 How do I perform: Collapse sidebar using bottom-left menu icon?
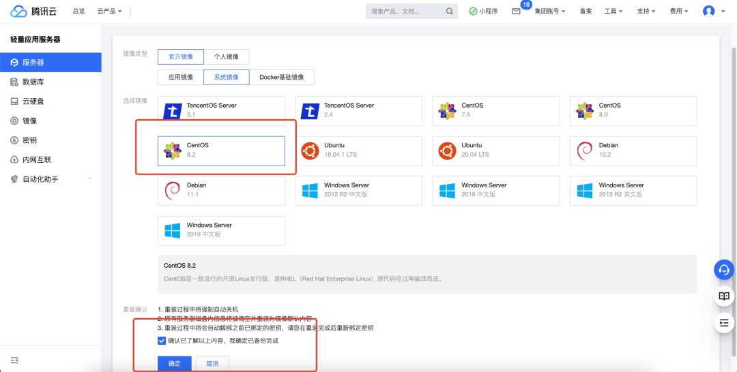(14, 360)
